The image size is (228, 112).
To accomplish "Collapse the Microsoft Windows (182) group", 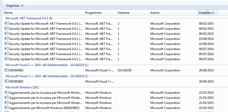I will tap(22, 87).
